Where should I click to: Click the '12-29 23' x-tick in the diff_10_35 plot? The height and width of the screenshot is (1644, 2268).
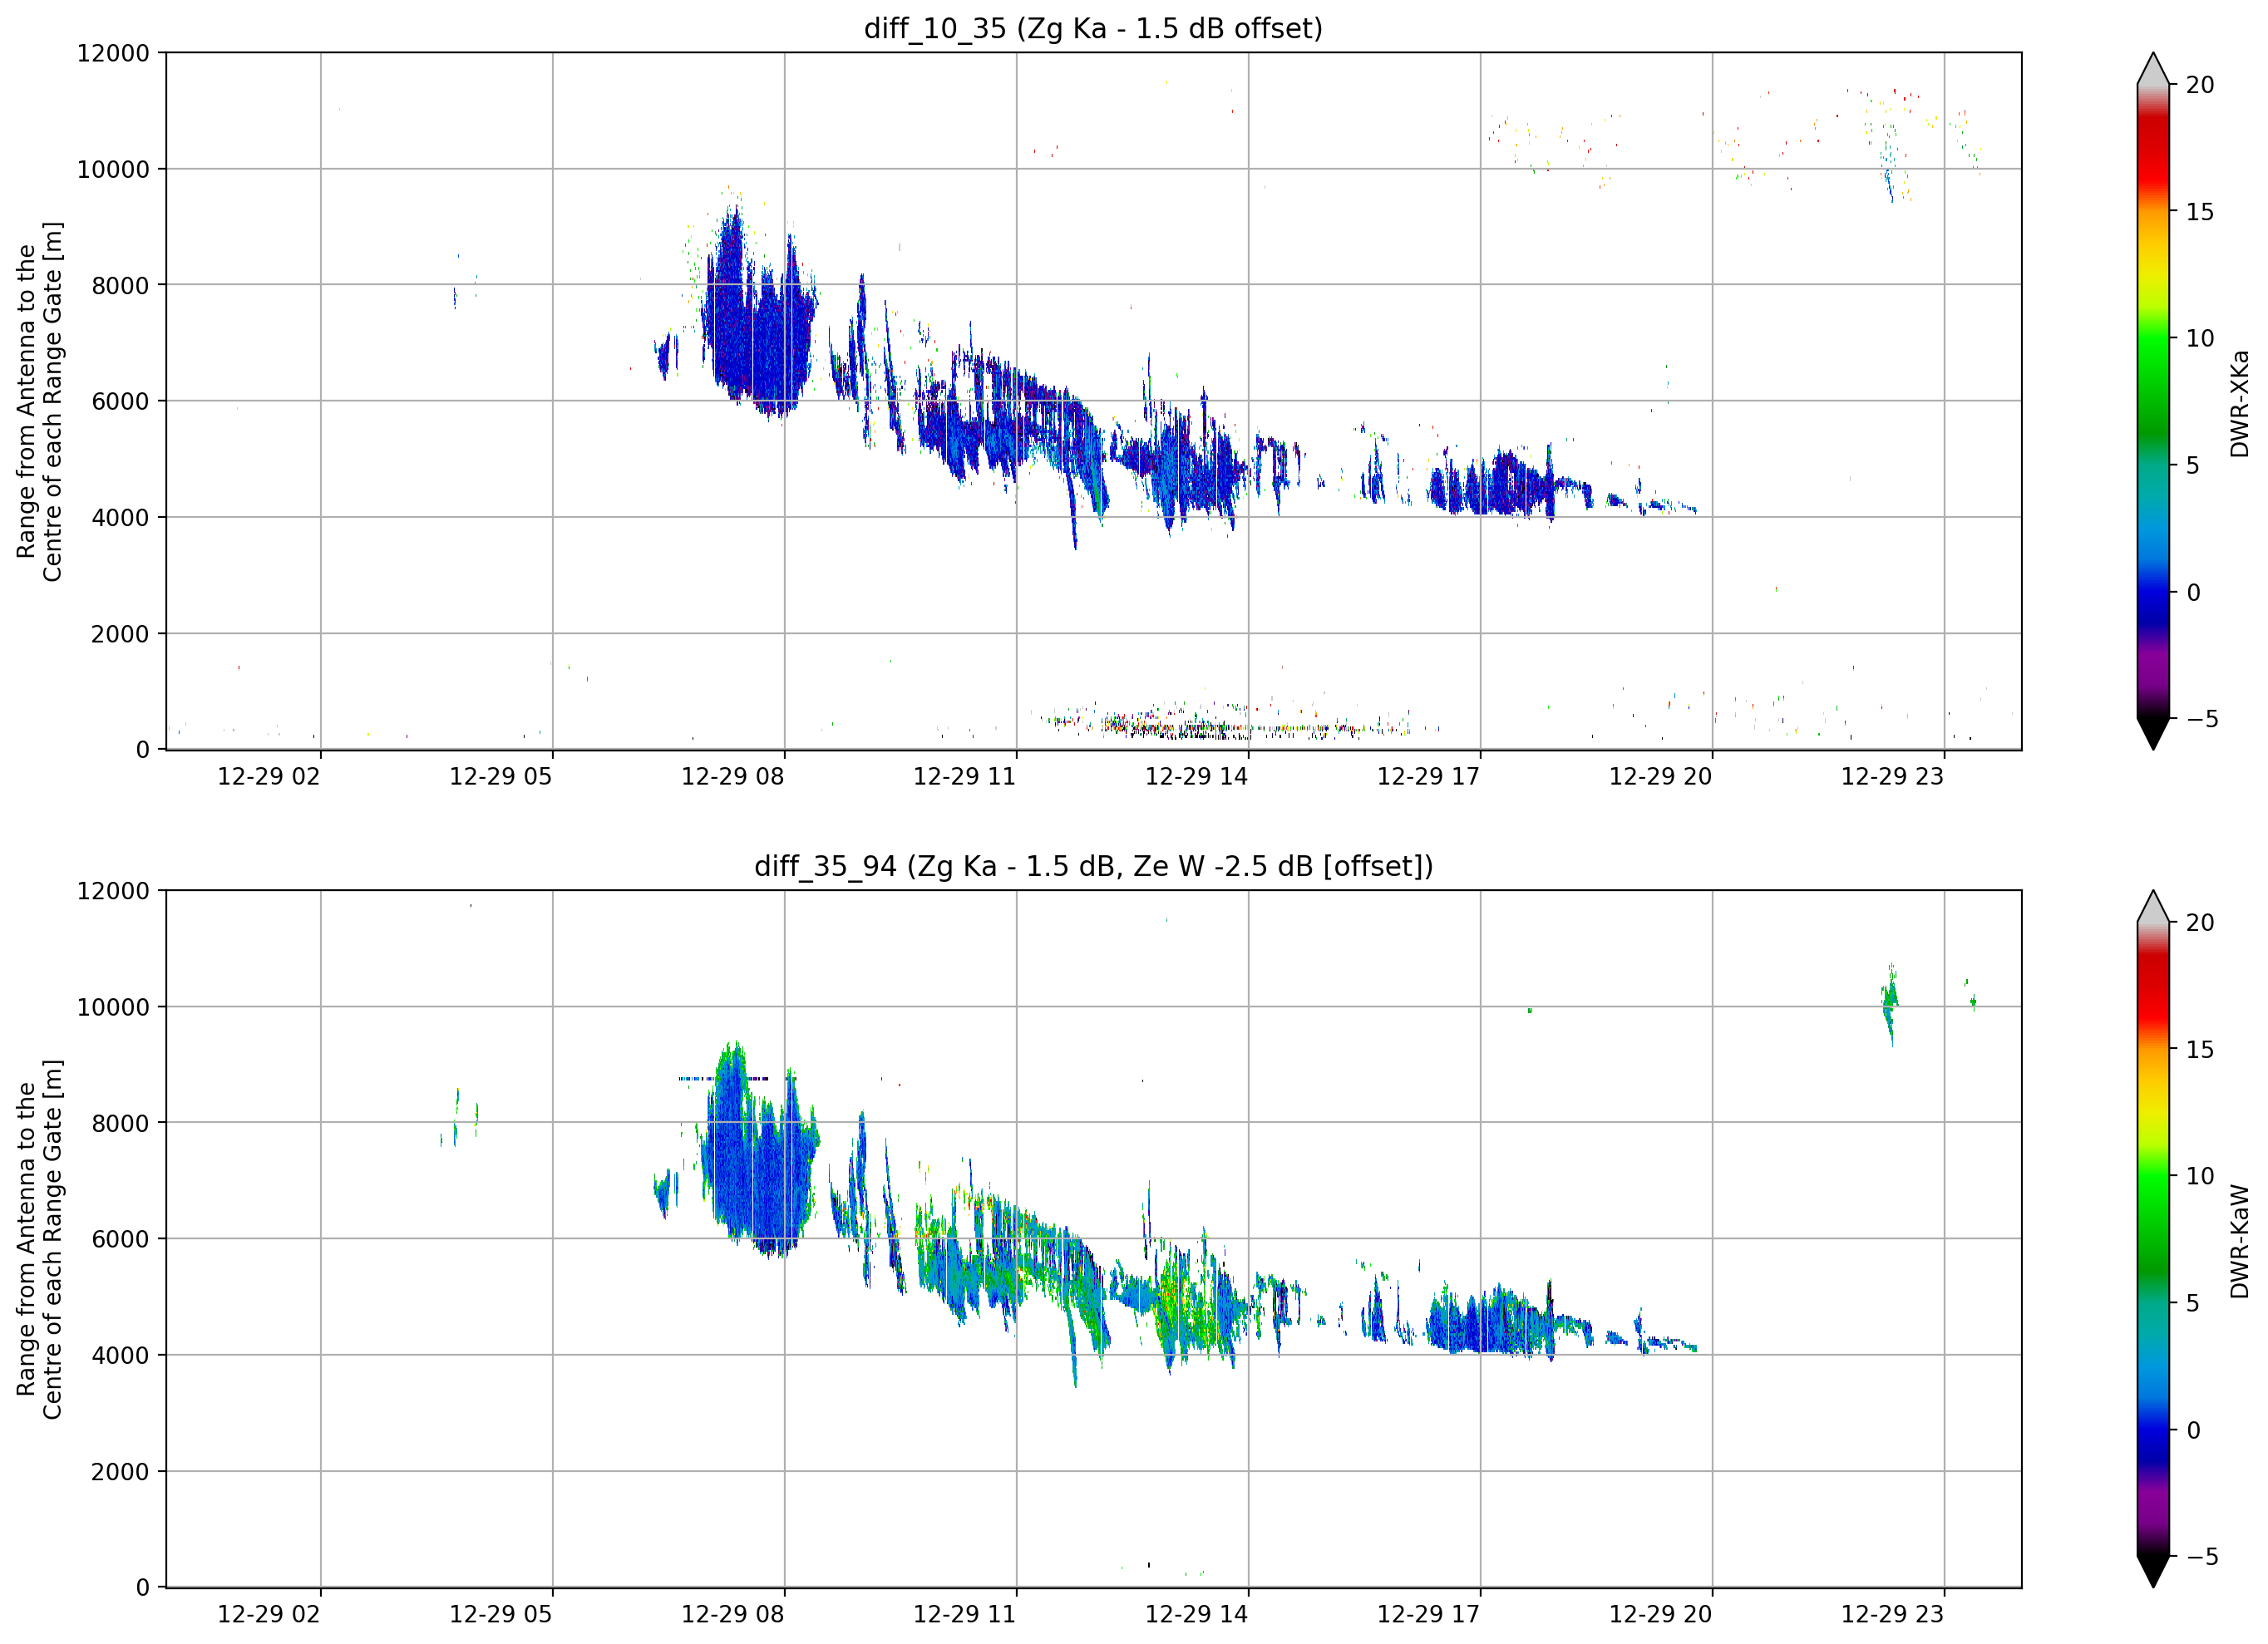pyautogui.click(x=1893, y=777)
